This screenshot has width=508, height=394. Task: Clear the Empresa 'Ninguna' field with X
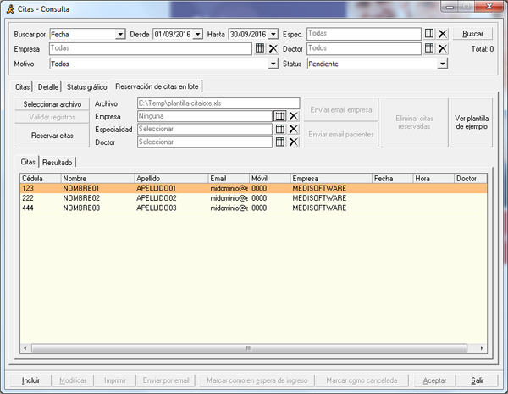pyautogui.click(x=294, y=116)
